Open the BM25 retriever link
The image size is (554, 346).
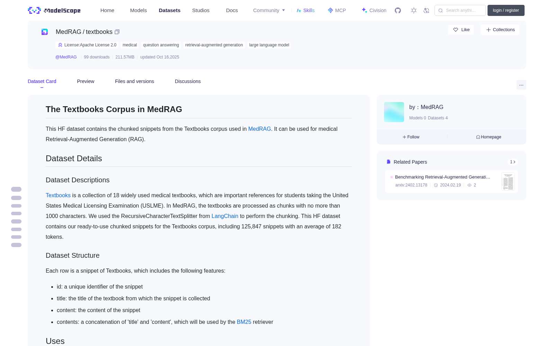click(244, 322)
